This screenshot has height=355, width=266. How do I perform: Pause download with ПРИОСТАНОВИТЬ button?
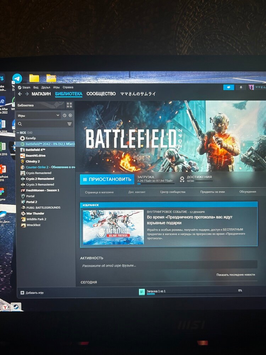click(107, 179)
